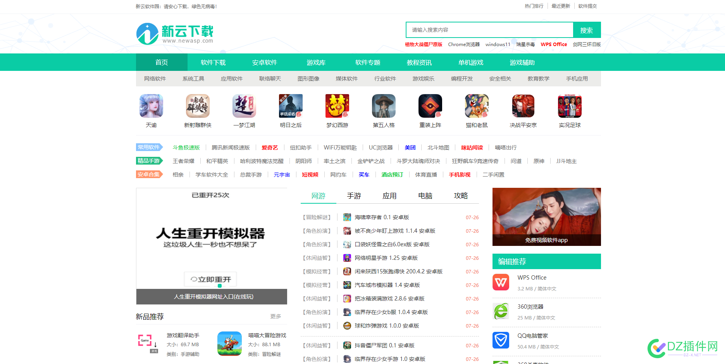Open the 游戏辅助 navigation item
Viewport: 725px width, 364px height.
[522, 62]
